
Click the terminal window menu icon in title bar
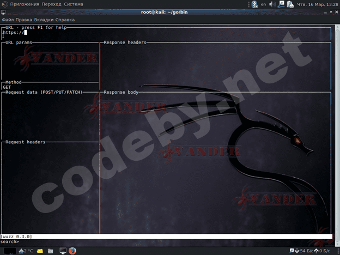[x=3, y=12]
